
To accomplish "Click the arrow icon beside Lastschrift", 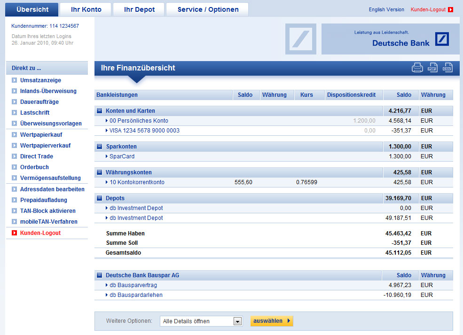I will pos(14,112).
